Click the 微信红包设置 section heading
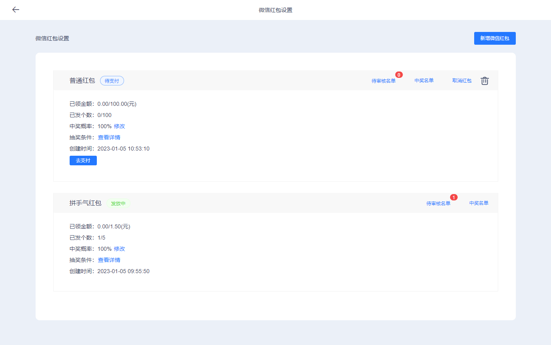The image size is (551, 345). 52,38
